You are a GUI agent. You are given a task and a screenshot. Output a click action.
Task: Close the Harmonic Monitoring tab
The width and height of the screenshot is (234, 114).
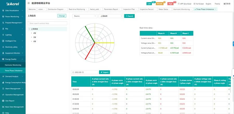pos(191,9)
